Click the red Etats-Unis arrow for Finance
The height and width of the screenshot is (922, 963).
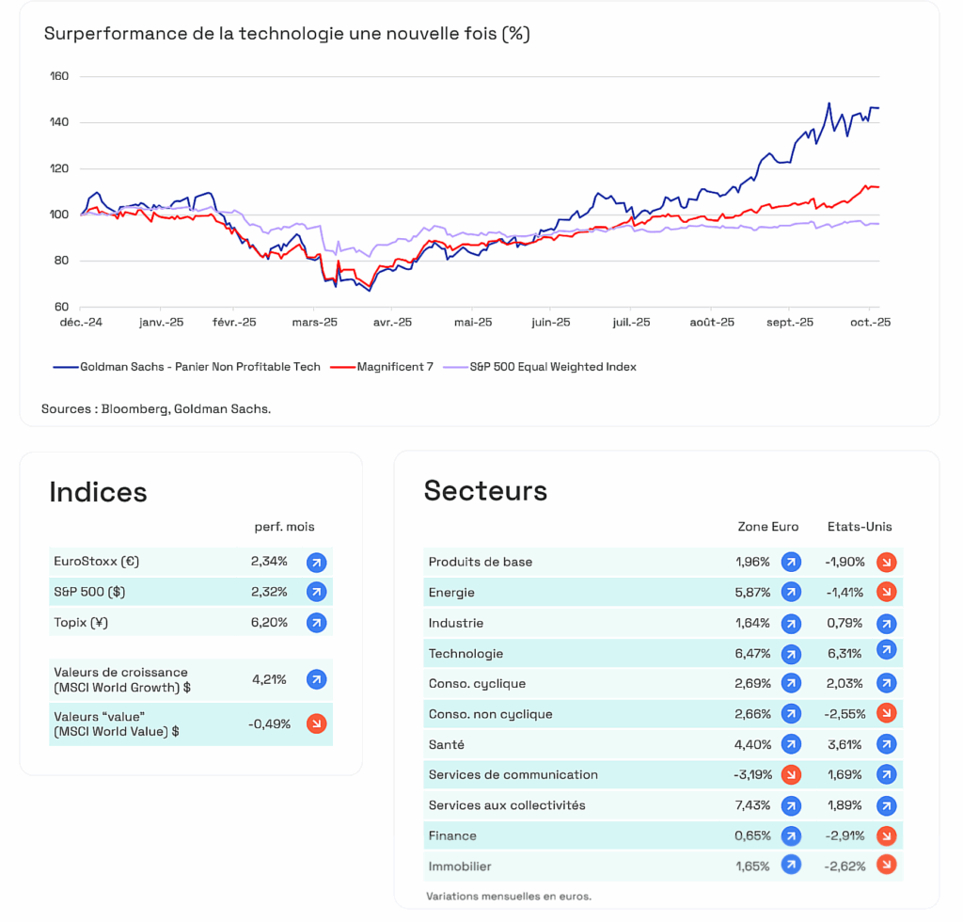coord(886,835)
